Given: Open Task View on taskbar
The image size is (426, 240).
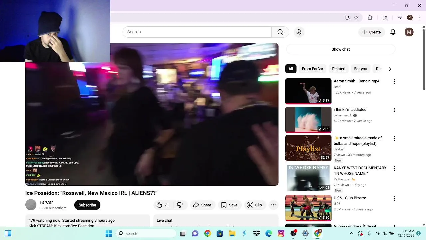Looking at the screenshot, I should 182,233.
